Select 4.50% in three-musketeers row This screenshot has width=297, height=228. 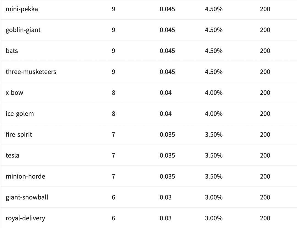214,72
